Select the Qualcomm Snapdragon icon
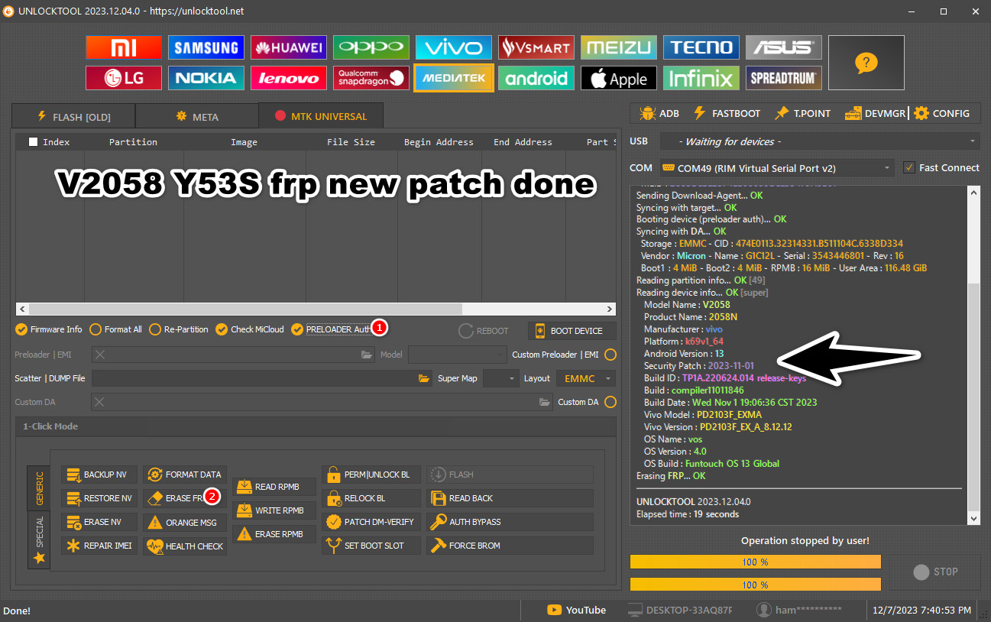 [371, 78]
